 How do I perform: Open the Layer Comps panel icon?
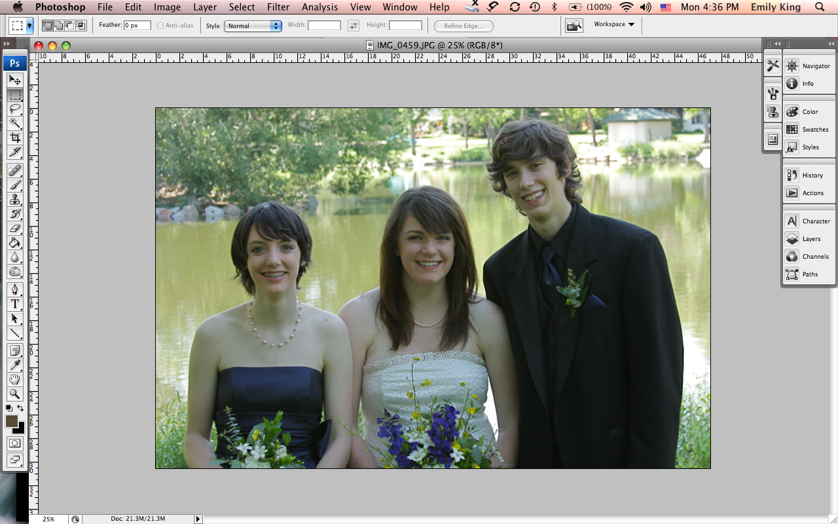tap(773, 139)
